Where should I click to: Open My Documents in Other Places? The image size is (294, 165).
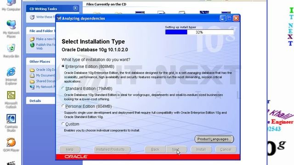(45, 75)
